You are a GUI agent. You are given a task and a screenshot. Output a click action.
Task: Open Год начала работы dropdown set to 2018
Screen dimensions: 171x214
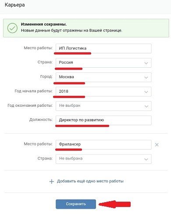[103, 92]
